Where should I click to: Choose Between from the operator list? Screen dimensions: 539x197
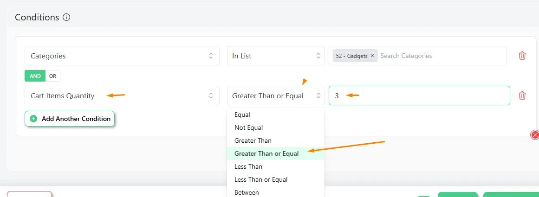pos(276,192)
